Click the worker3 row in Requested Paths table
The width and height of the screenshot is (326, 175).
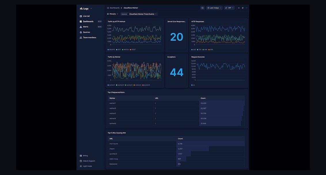176,113
